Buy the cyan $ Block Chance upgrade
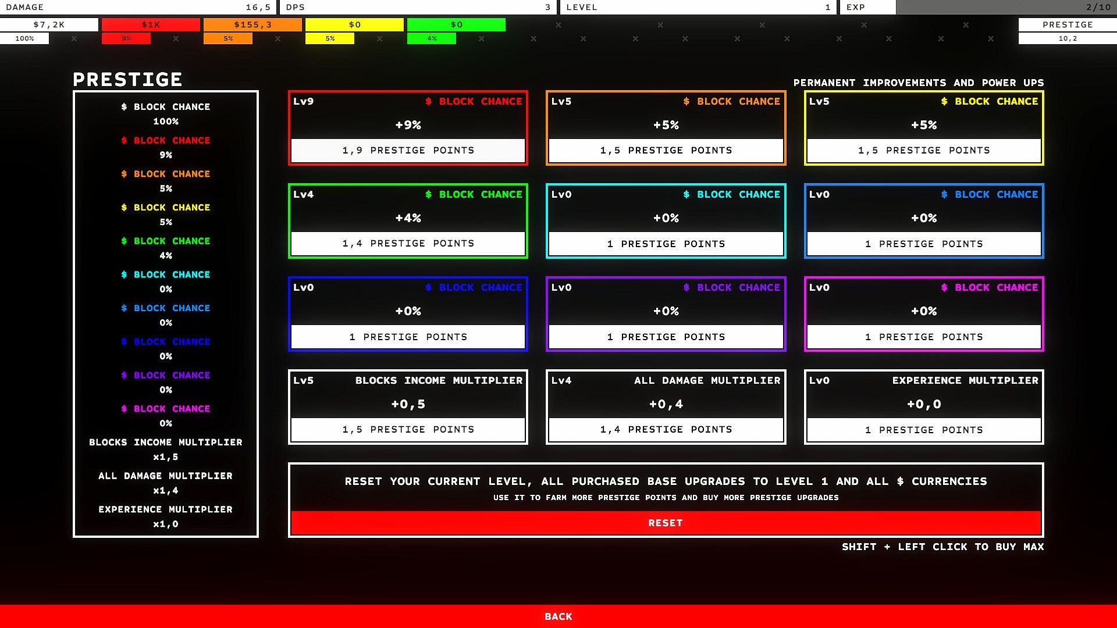 click(x=666, y=244)
